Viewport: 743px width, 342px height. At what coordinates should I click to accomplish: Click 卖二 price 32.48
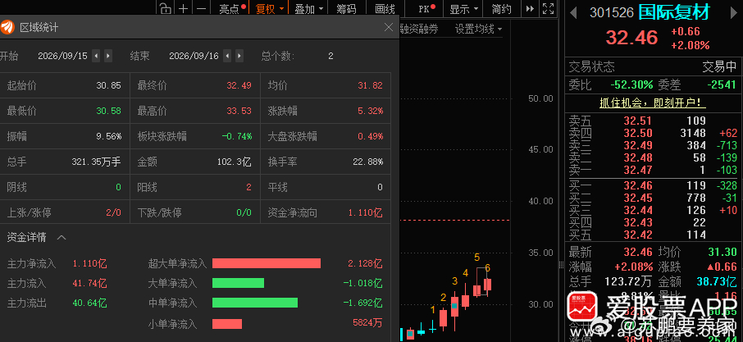click(638, 157)
